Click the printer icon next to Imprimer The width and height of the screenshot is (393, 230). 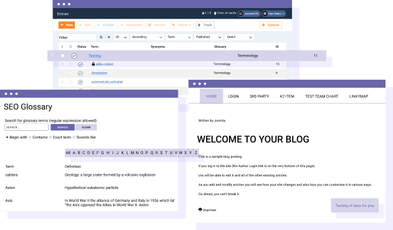(200, 209)
